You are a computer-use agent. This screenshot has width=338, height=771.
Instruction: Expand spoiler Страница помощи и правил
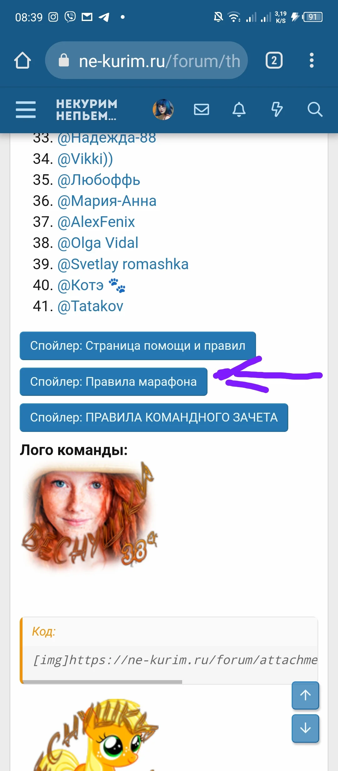138,346
